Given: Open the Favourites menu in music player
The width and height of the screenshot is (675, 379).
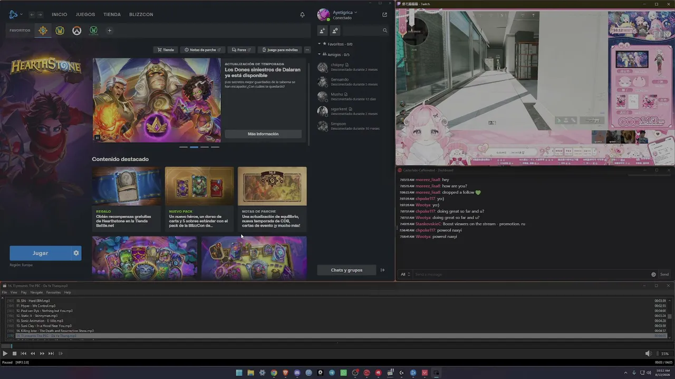Looking at the screenshot, I should click(x=53, y=292).
